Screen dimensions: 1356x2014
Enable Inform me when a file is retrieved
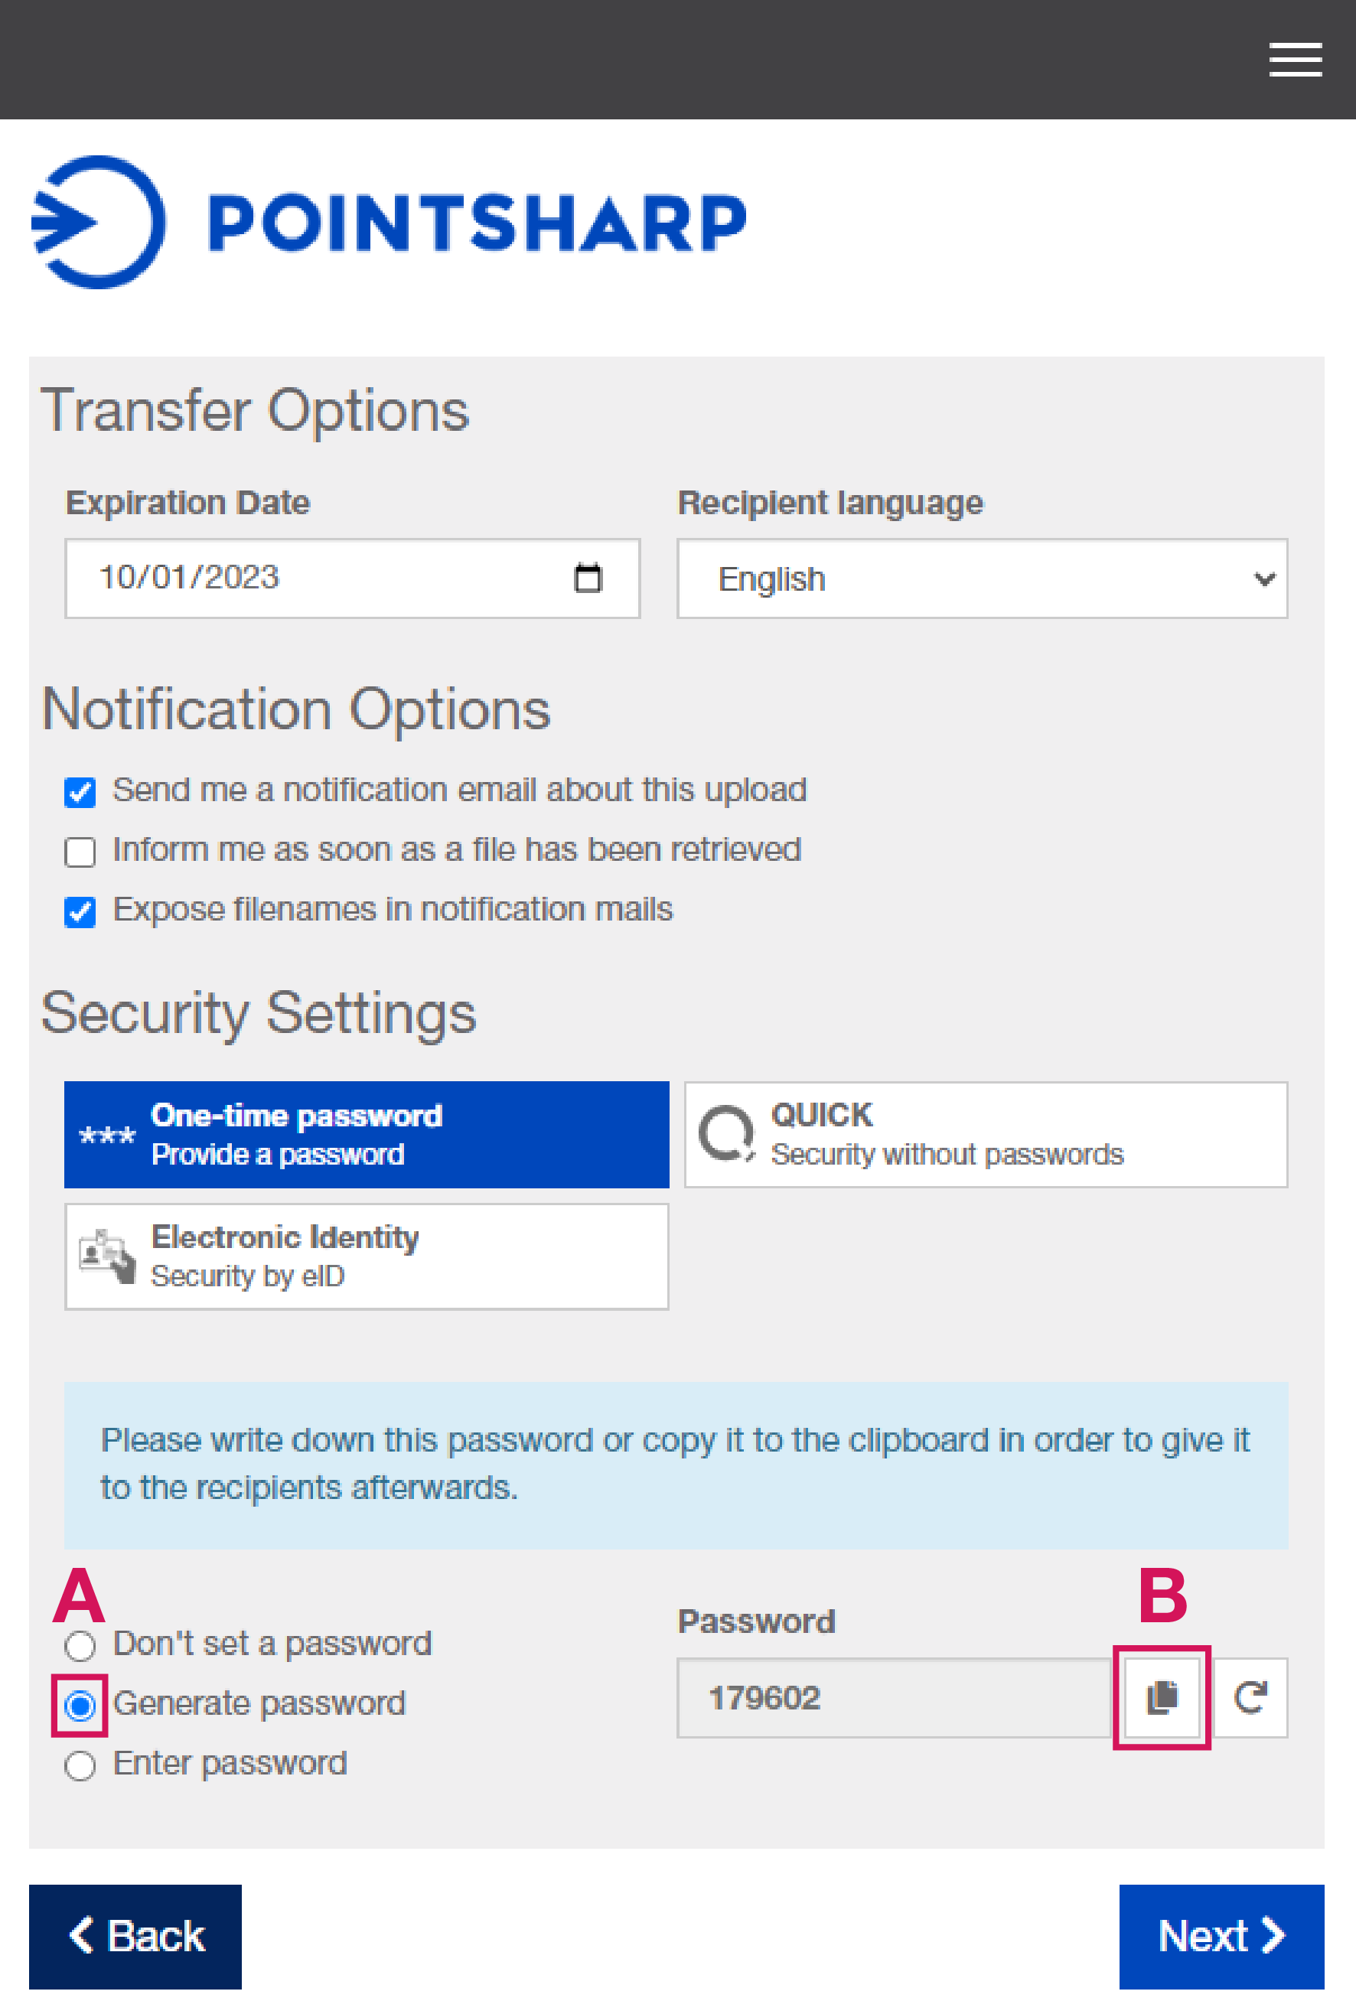point(80,851)
